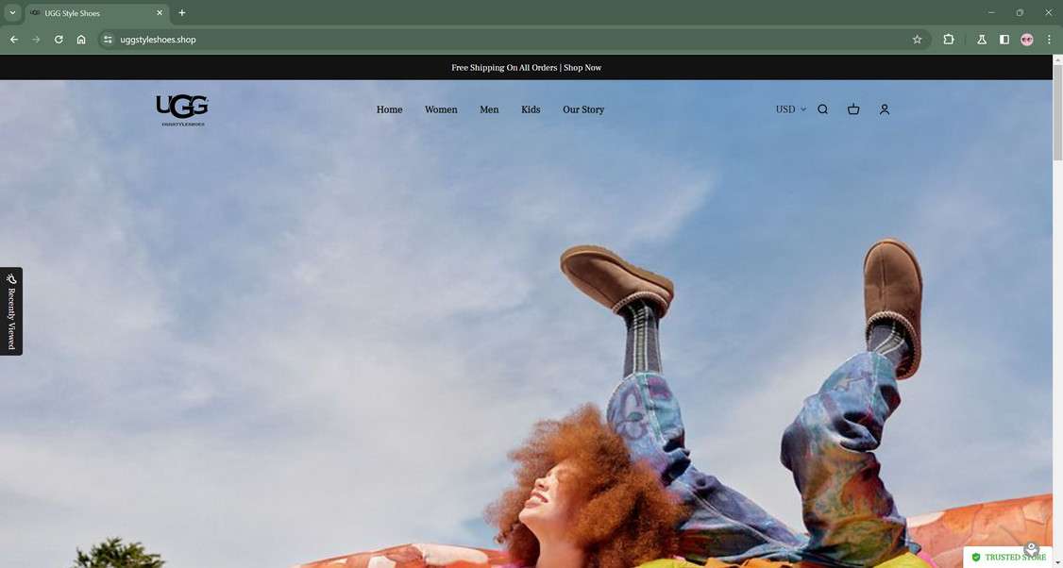Image resolution: width=1063 pixels, height=568 pixels.
Task: Click the browser profile avatar
Action: point(1027,40)
